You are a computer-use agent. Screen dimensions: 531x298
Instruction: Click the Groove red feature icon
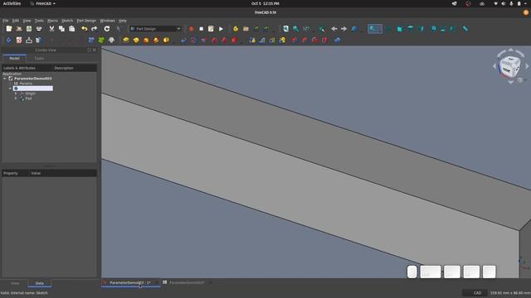pos(204,40)
